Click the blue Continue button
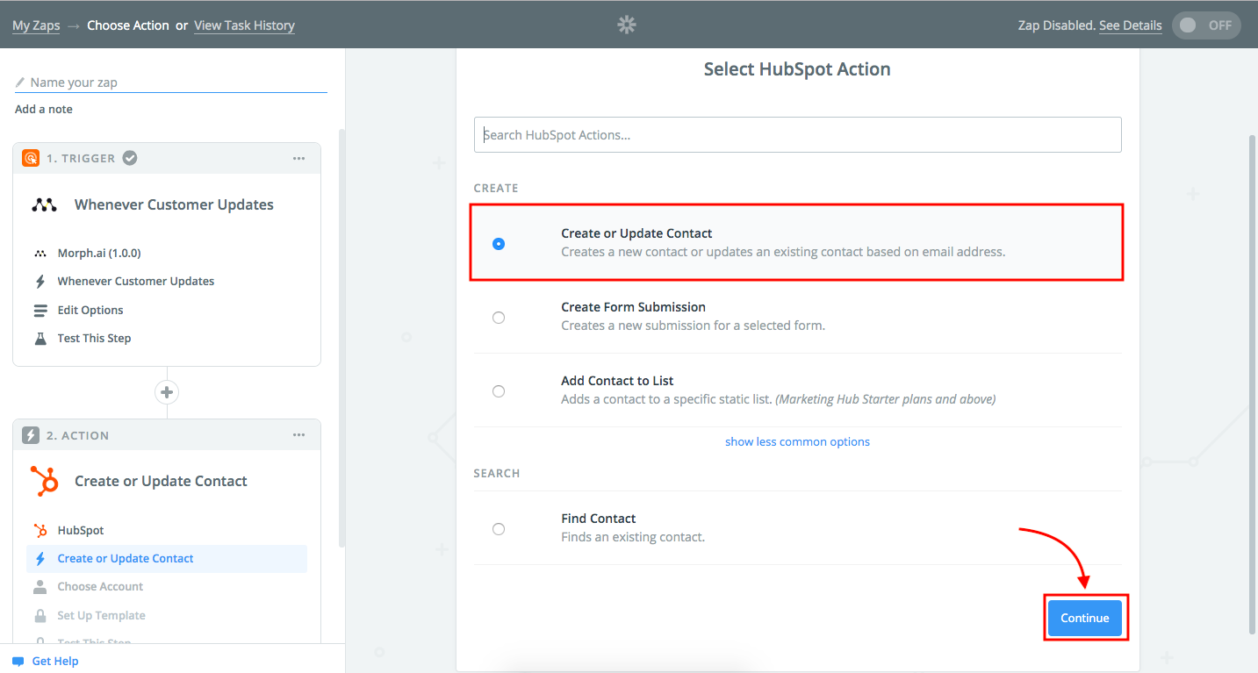 [x=1085, y=618]
